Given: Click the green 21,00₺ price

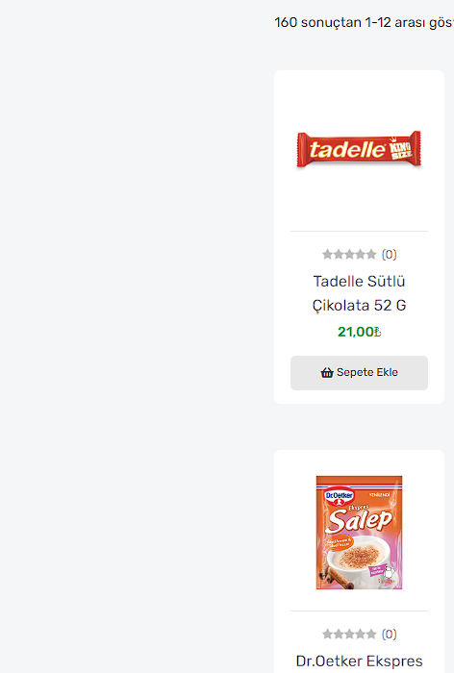Looking at the screenshot, I should (359, 332).
